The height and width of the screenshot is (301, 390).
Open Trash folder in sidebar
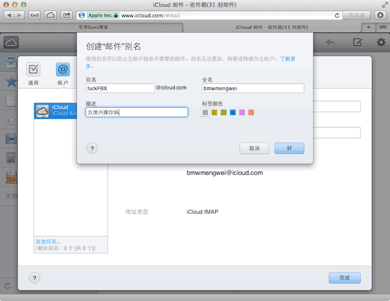coord(11,158)
